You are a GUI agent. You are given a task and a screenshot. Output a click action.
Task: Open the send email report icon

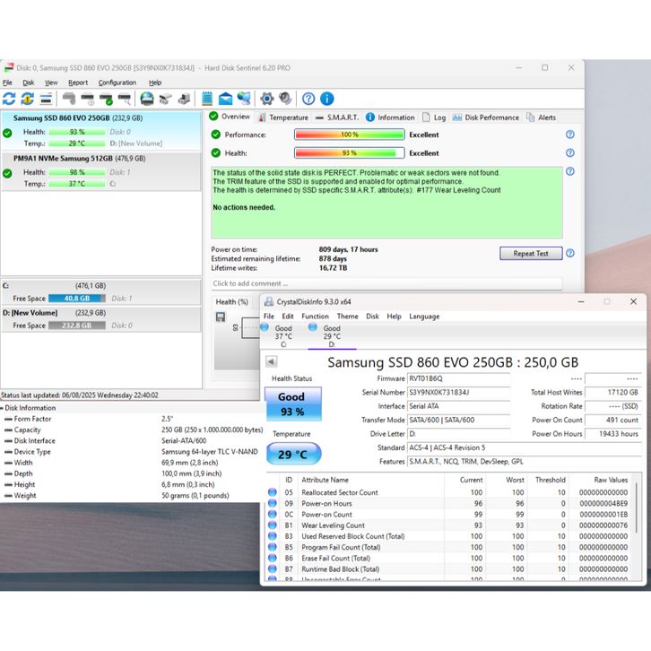click(x=225, y=99)
